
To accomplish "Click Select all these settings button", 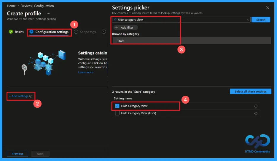I will tap(250, 91).
